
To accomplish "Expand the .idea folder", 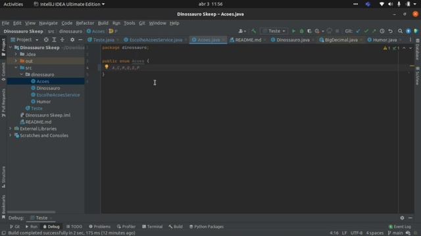I will point(16,54).
